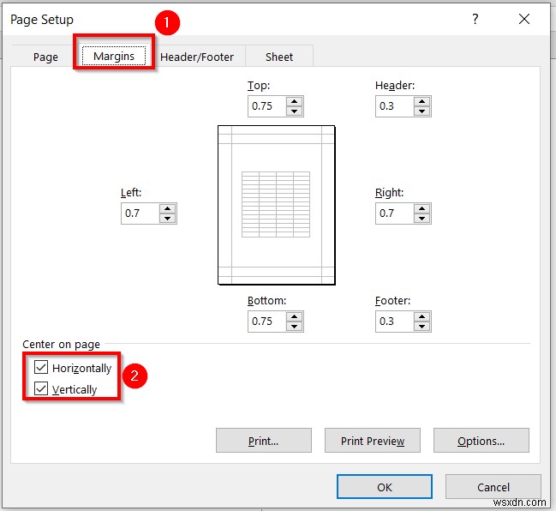Open Print Preview
This screenshot has width=556, height=511.
coord(373,441)
